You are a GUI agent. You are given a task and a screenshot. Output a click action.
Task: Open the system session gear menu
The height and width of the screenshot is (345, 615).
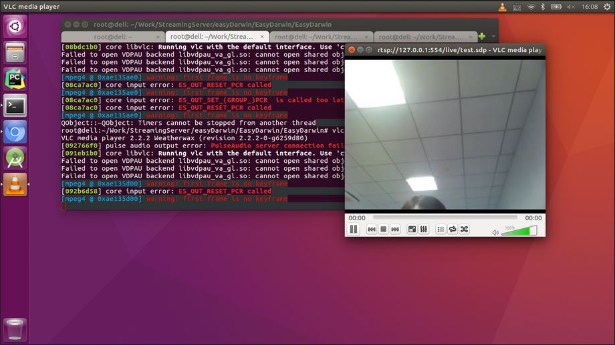click(x=607, y=7)
